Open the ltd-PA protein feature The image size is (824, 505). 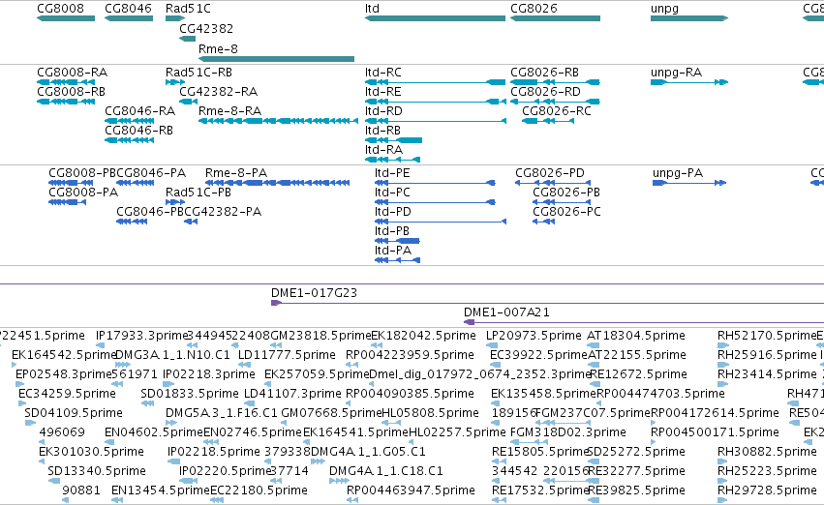pyautogui.click(x=397, y=260)
